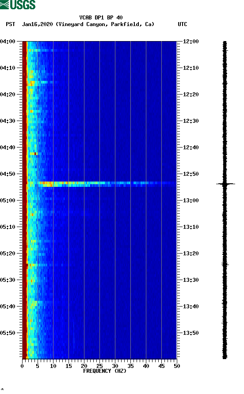
Task: Click the USGS logo
Action: (18, 4)
